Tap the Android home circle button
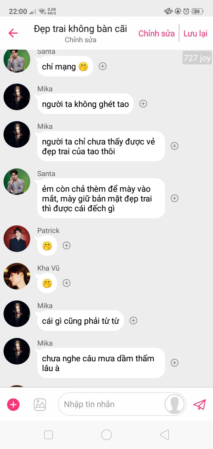Viewport: 213px width, 449px height. (106, 435)
